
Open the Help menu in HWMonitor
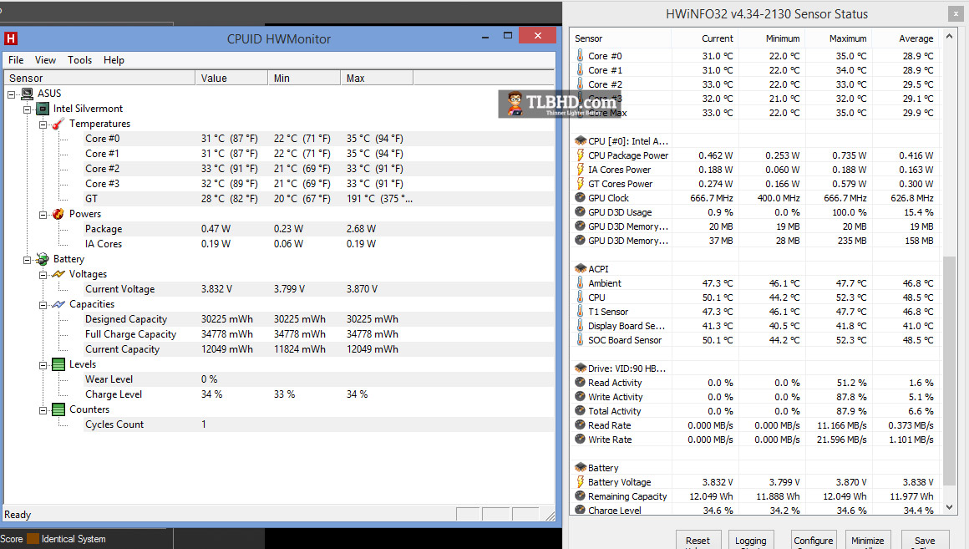[114, 60]
